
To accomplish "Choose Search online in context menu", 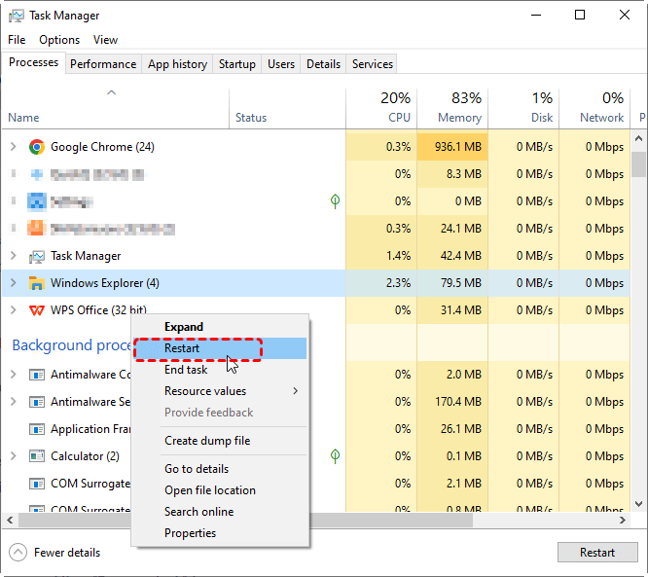I will click(221, 512).
